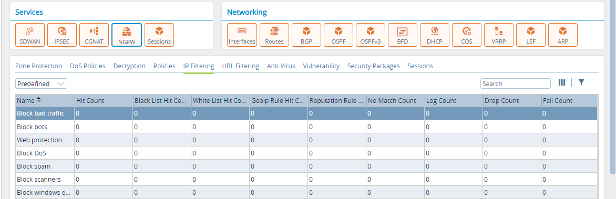This screenshot has width=616, height=199.
Task: Click the Search input field
Action: coord(516,83)
